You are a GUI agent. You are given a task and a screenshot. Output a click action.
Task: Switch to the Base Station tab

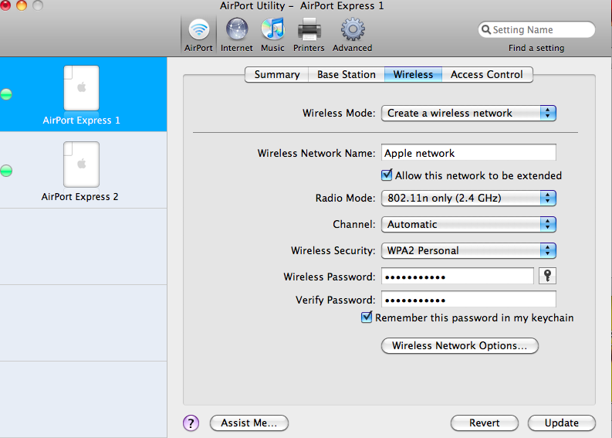click(347, 74)
